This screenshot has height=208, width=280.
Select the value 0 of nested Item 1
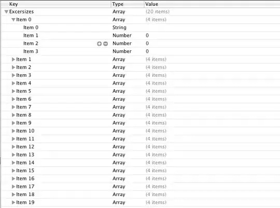point(147,35)
